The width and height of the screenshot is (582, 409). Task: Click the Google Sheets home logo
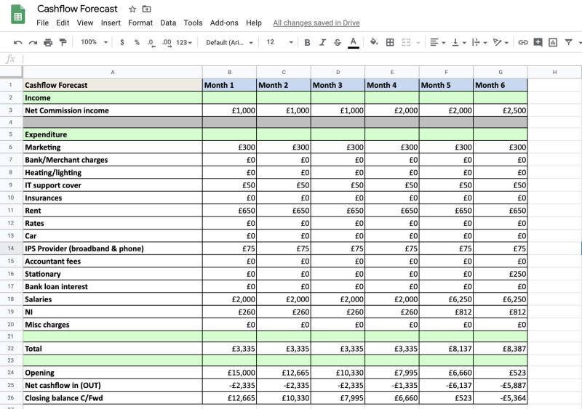click(x=17, y=15)
